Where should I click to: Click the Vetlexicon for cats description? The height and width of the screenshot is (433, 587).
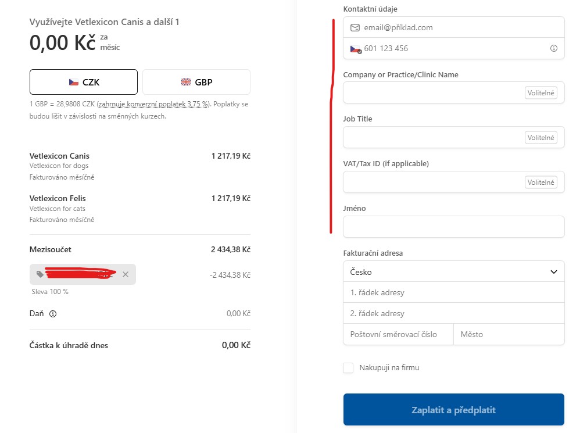click(58, 209)
